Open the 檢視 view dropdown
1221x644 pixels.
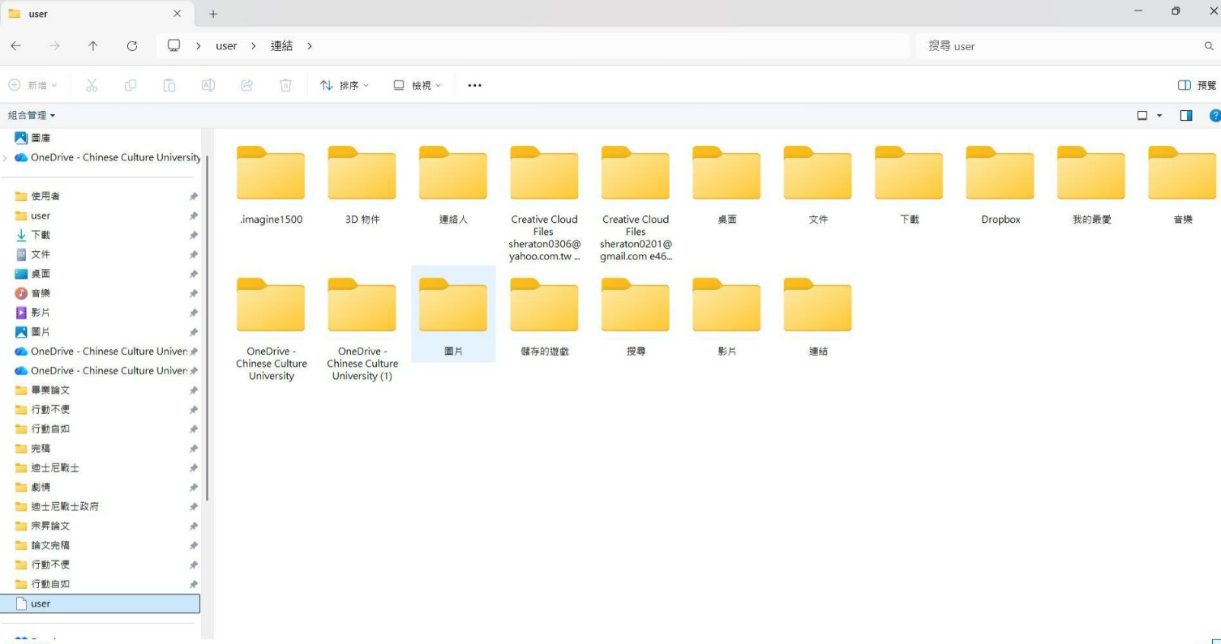click(x=416, y=84)
